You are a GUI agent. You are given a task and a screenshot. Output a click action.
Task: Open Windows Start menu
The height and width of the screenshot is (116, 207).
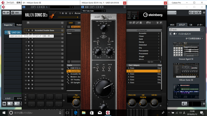tap(4, 113)
